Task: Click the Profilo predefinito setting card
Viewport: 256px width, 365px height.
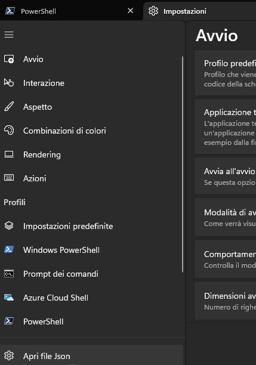Action: (225, 73)
